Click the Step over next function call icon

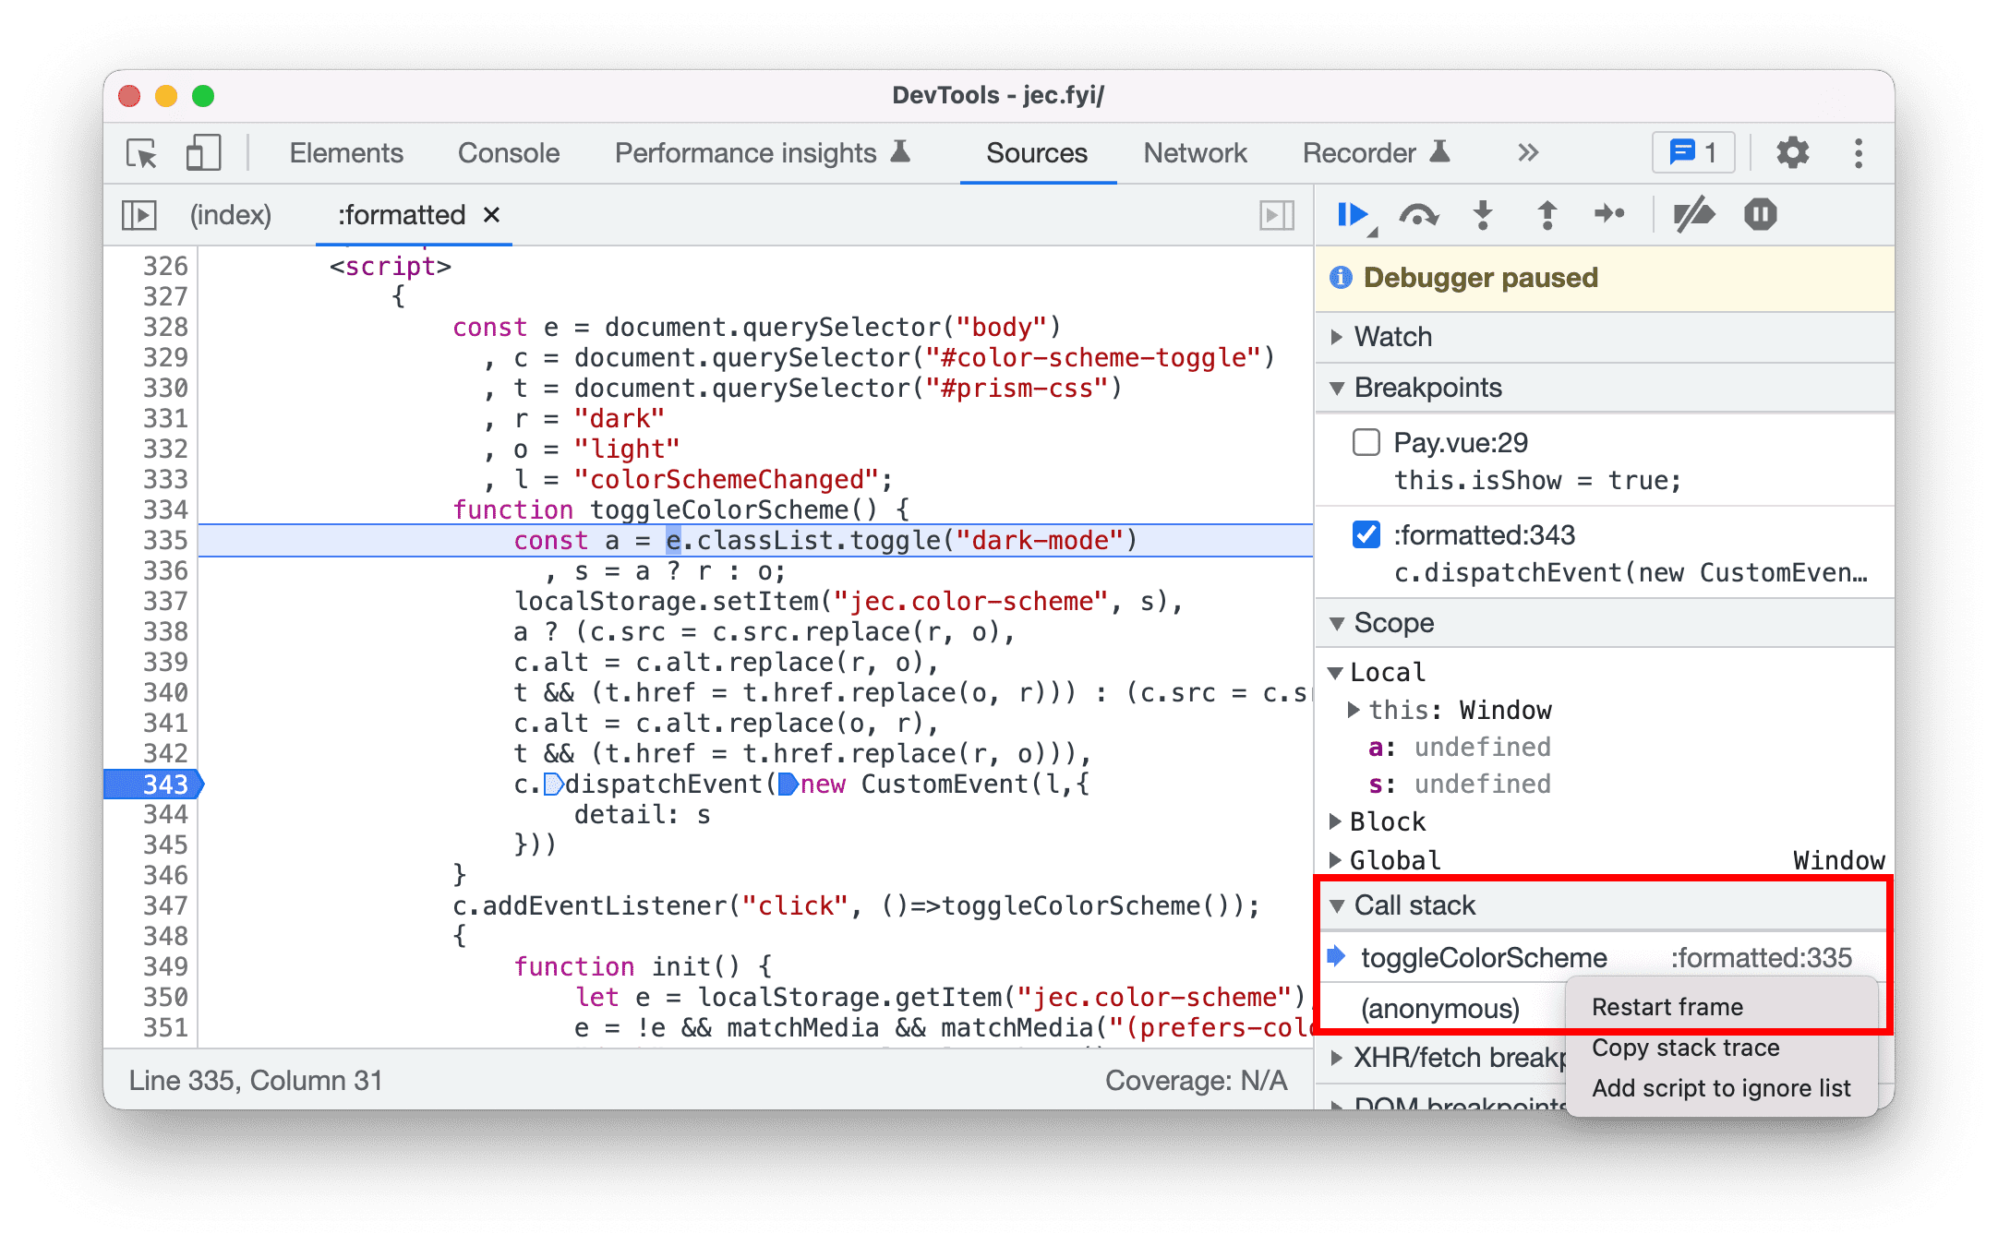pyautogui.click(x=1419, y=218)
